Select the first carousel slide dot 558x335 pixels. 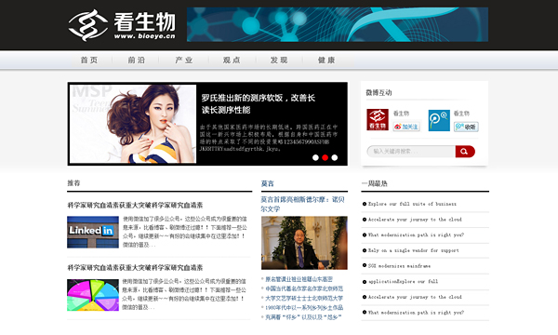(x=315, y=157)
